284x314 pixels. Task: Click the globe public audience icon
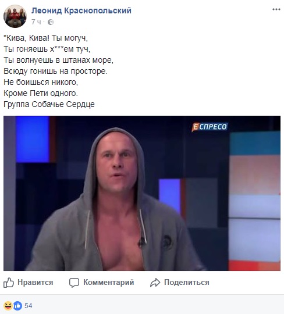click(51, 22)
